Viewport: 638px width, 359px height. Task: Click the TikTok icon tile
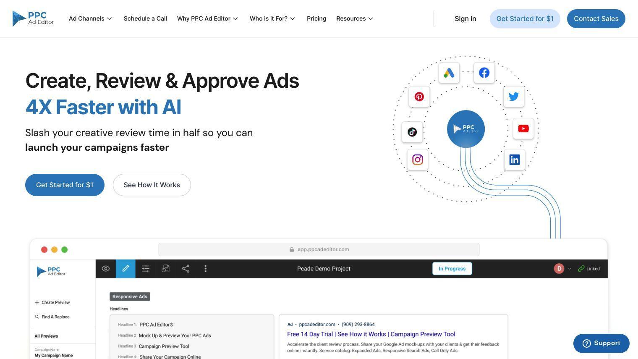pyautogui.click(x=412, y=132)
